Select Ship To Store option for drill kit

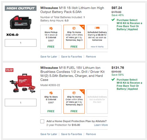coord(51,101)
